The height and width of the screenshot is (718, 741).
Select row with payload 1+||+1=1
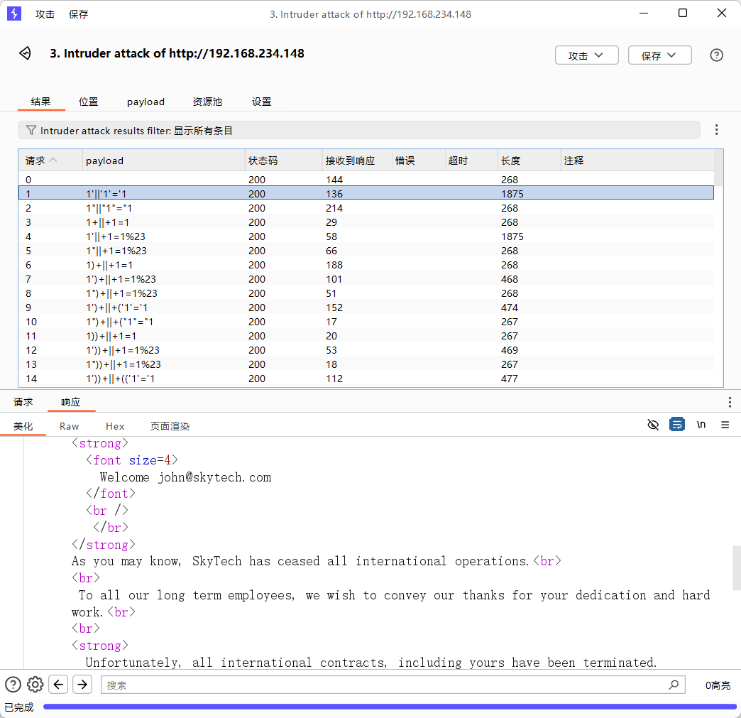click(366, 222)
